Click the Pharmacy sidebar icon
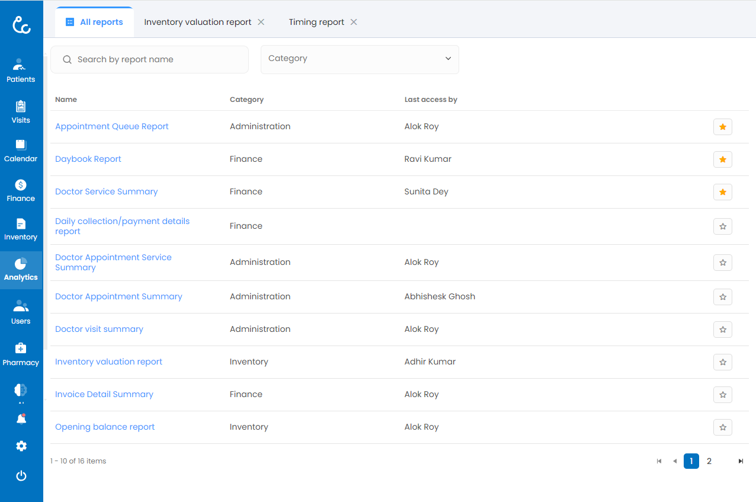This screenshot has height=502, width=756. 21,354
